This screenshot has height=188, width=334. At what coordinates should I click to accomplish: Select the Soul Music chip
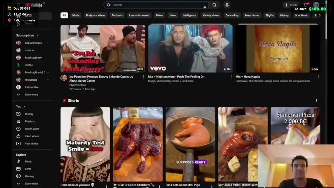click(x=301, y=15)
